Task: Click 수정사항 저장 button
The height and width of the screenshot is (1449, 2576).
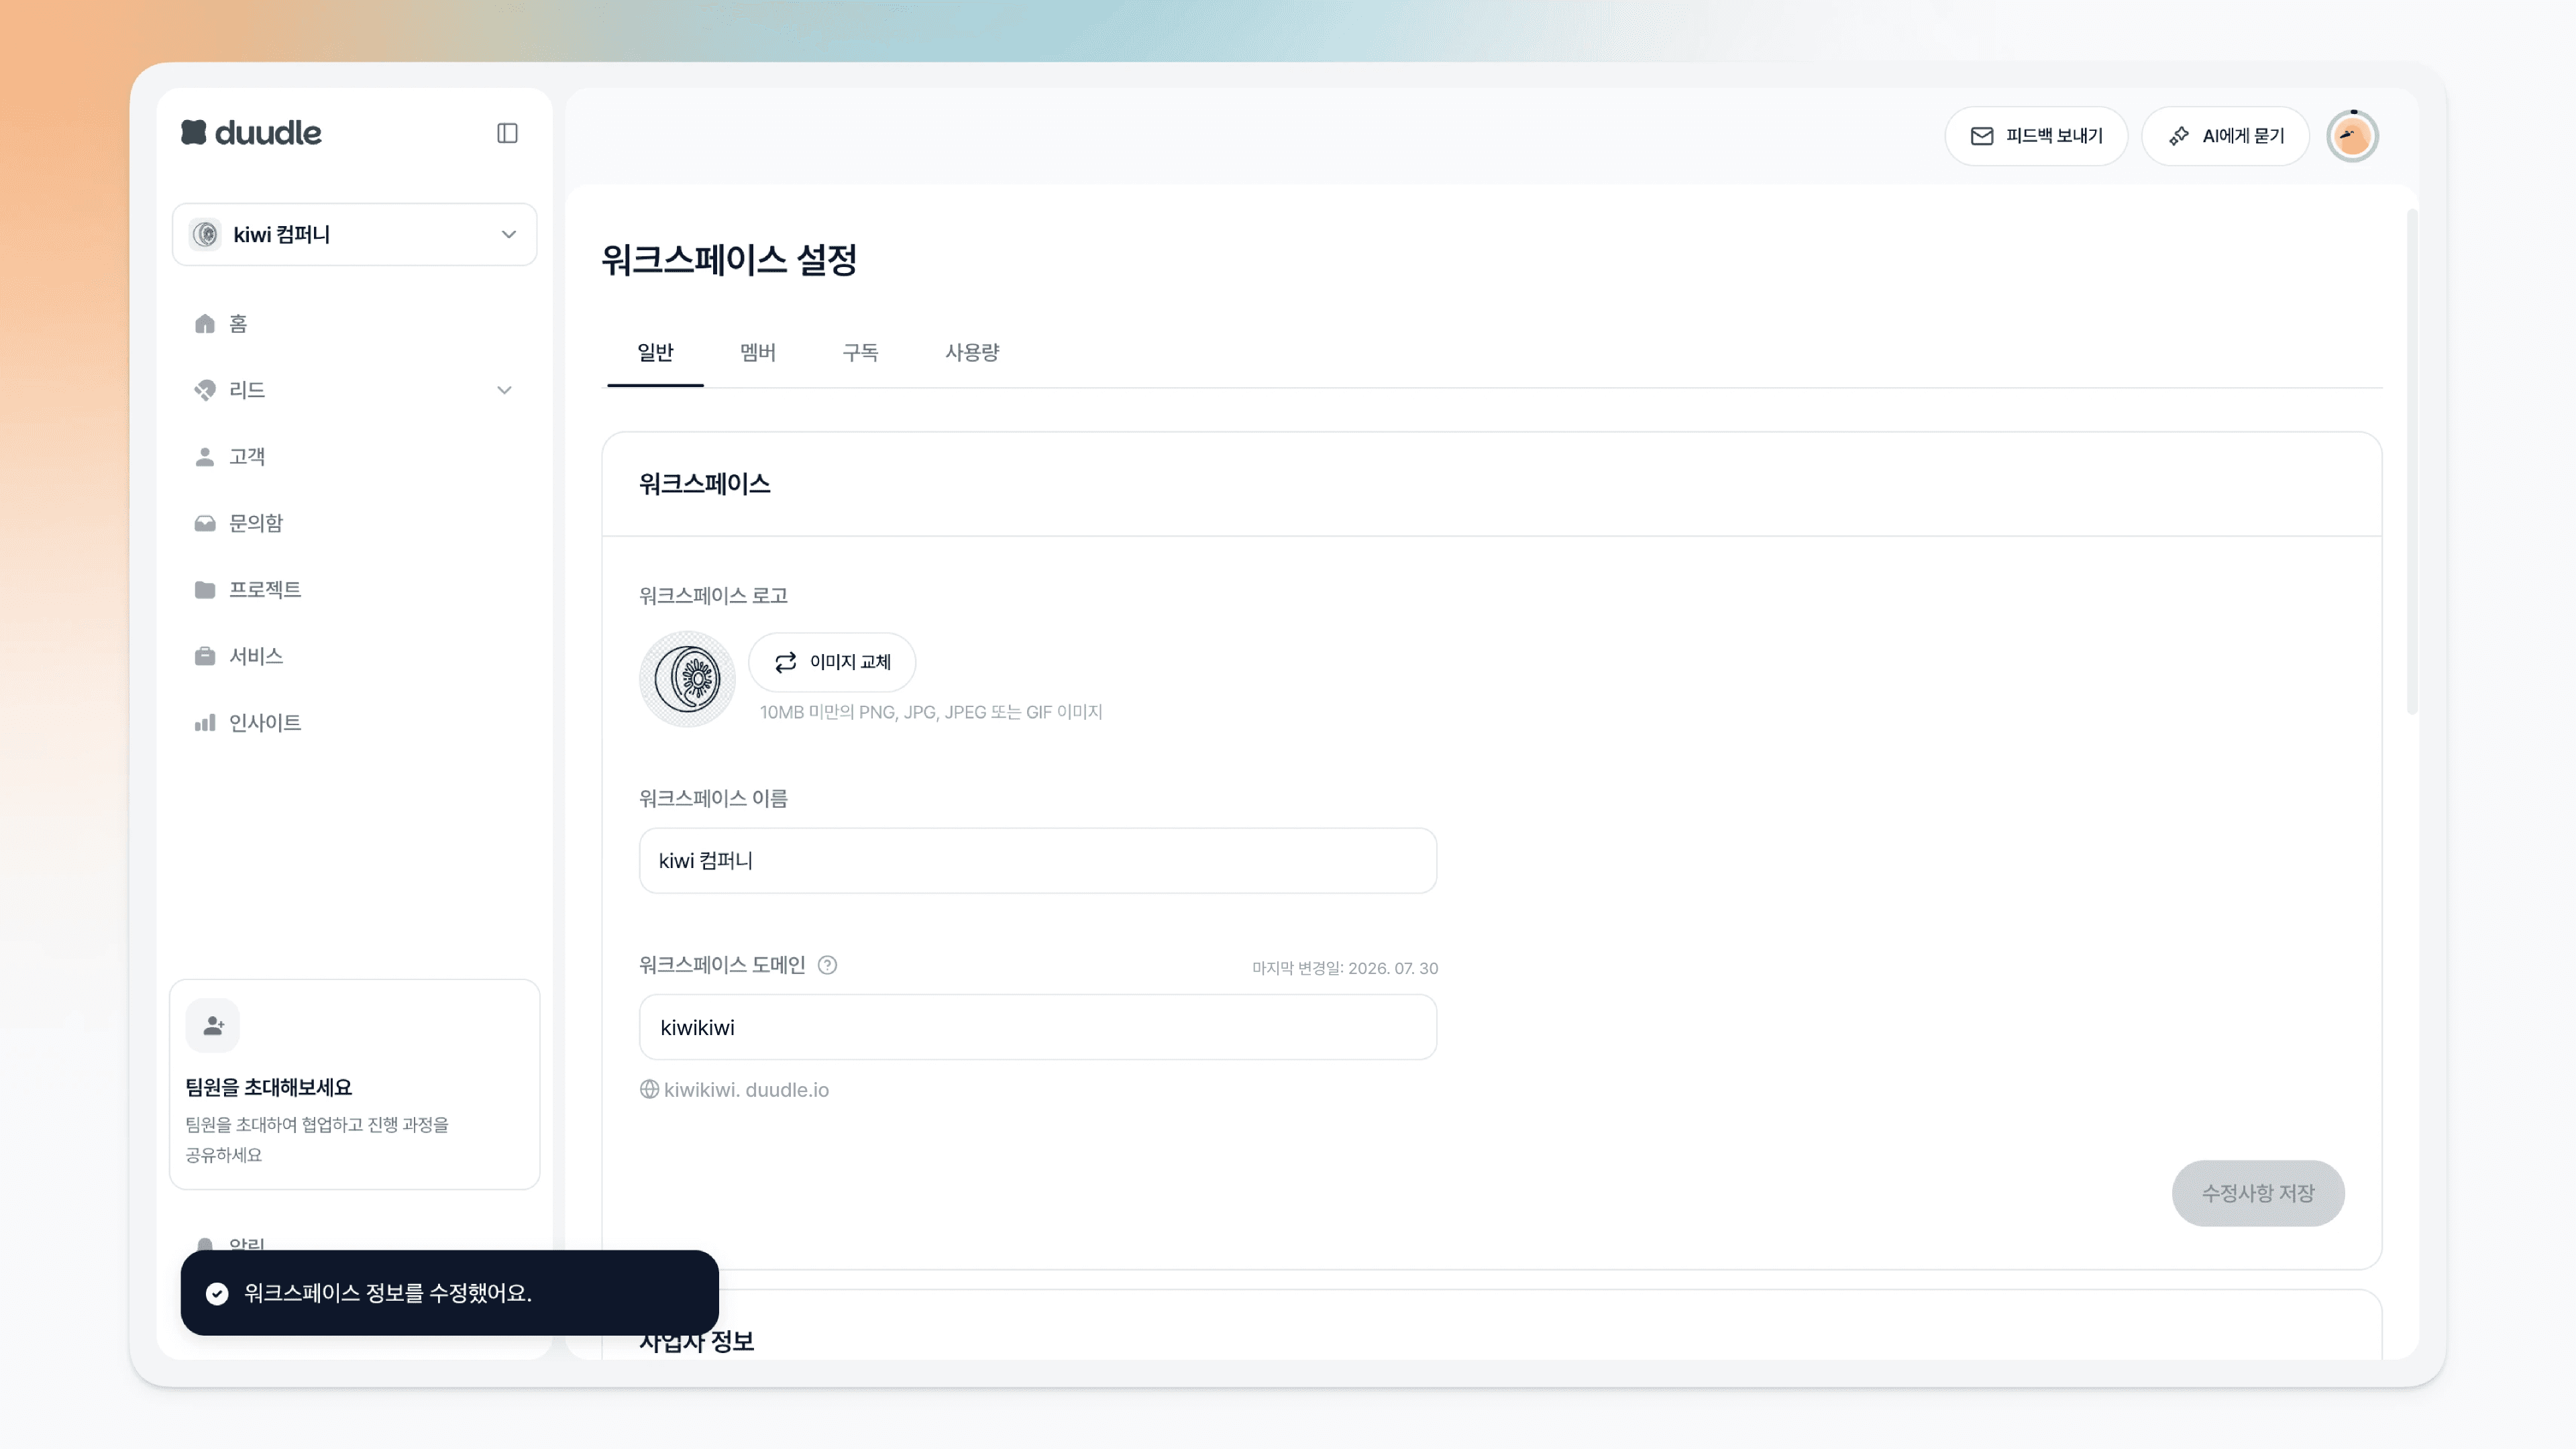Action: (2258, 1193)
